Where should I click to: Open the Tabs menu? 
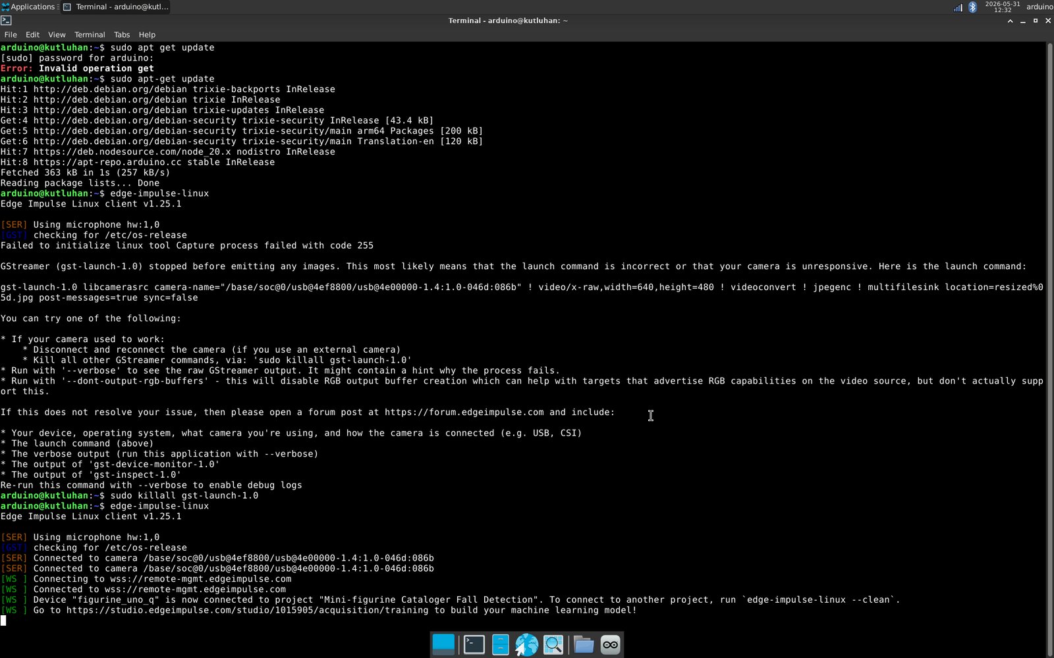coord(122,35)
